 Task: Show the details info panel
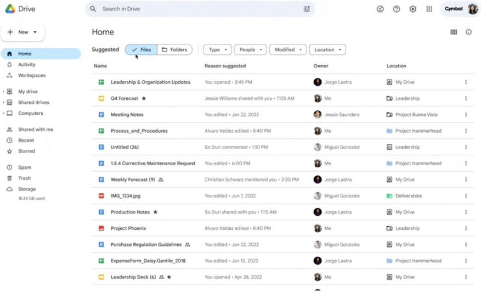tap(468, 32)
